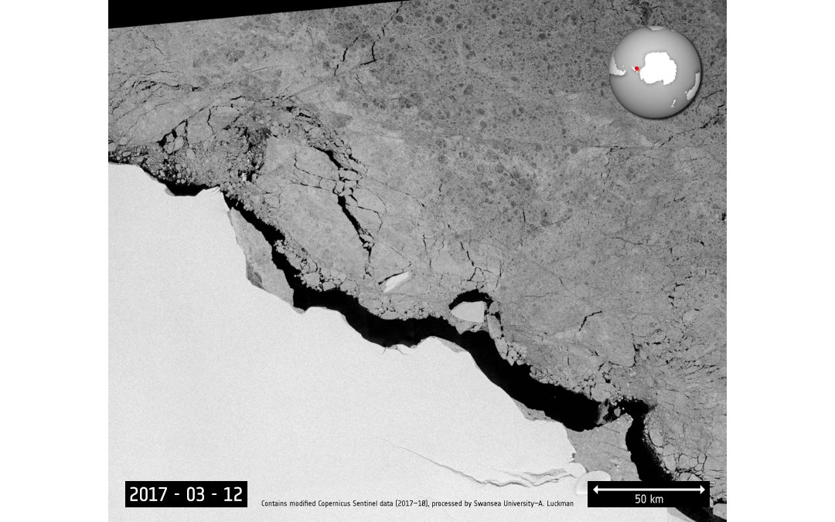This screenshot has height=522, width=835.
Task: Click South America on the globe's left edge
Action: pyautogui.click(x=616, y=67)
